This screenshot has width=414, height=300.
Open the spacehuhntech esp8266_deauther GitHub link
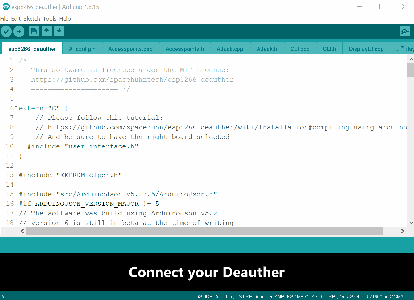pos(132,79)
